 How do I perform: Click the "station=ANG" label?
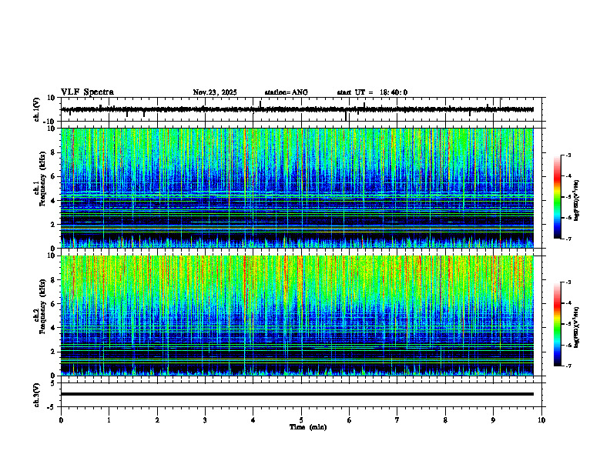point(287,92)
